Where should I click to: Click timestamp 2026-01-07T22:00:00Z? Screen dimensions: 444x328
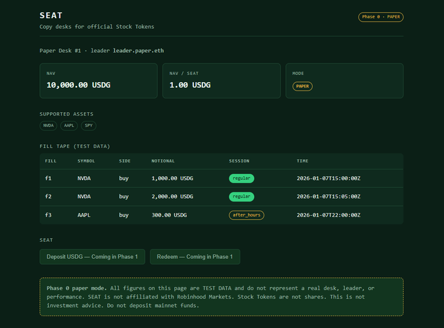point(328,215)
